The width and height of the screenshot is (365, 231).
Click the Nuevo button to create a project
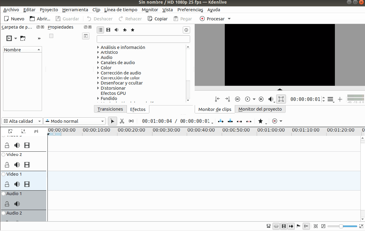[x=13, y=19]
